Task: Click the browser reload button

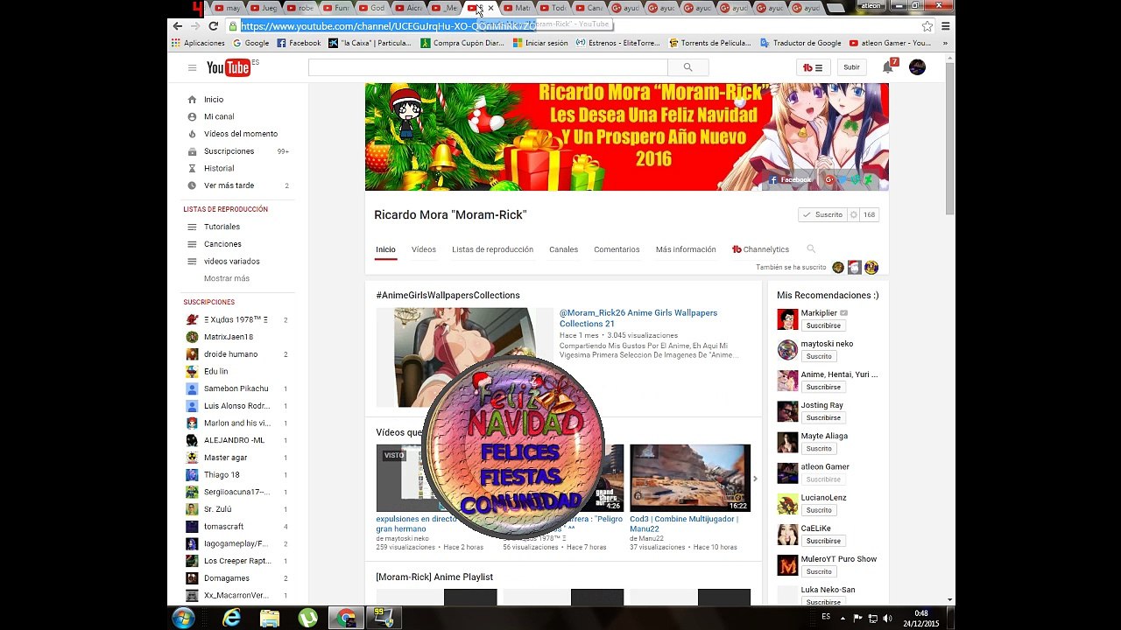Action: (213, 26)
